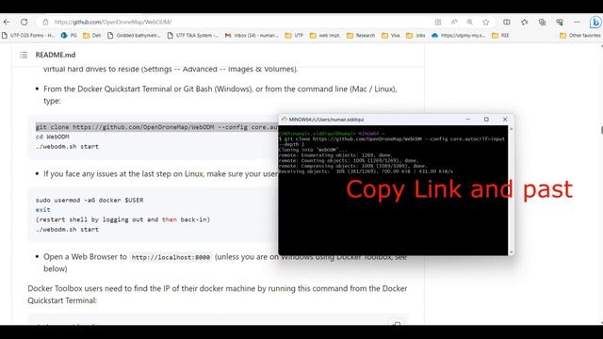Viewport: 603px width, 339px height.
Task: Click the http://localhost:8000 code text
Action: tap(171, 257)
